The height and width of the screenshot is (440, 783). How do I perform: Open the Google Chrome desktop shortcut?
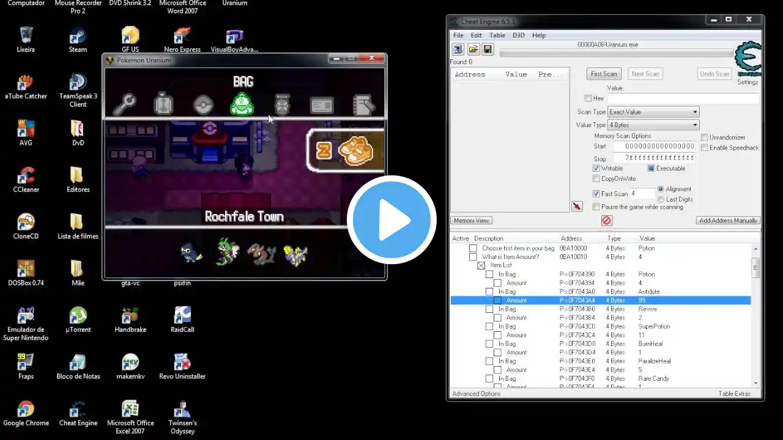(x=26, y=413)
